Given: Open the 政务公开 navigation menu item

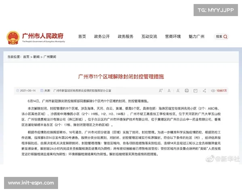Looking at the screenshot, I should coord(102,37).
